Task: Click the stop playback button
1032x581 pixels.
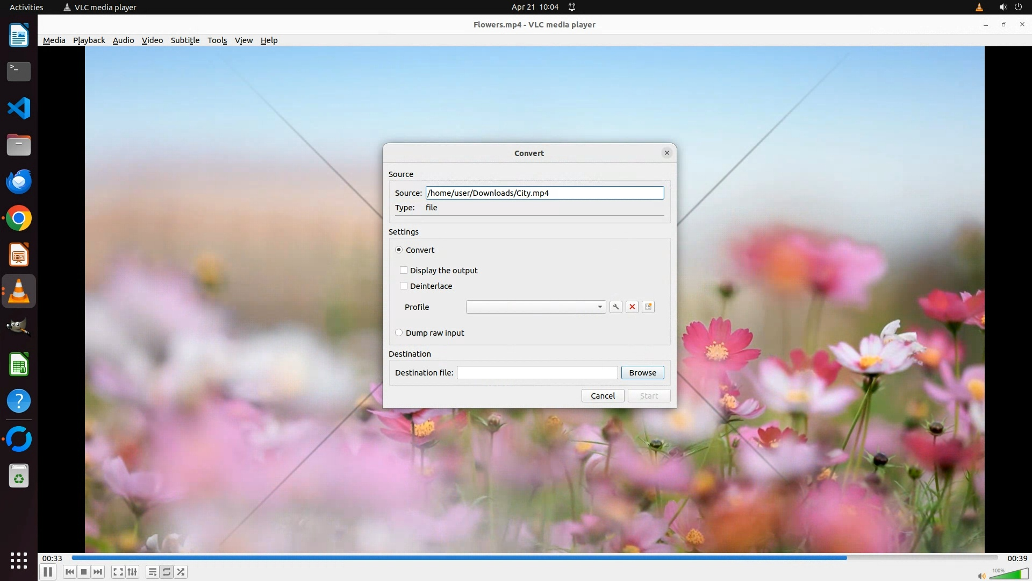Action: 84,572
